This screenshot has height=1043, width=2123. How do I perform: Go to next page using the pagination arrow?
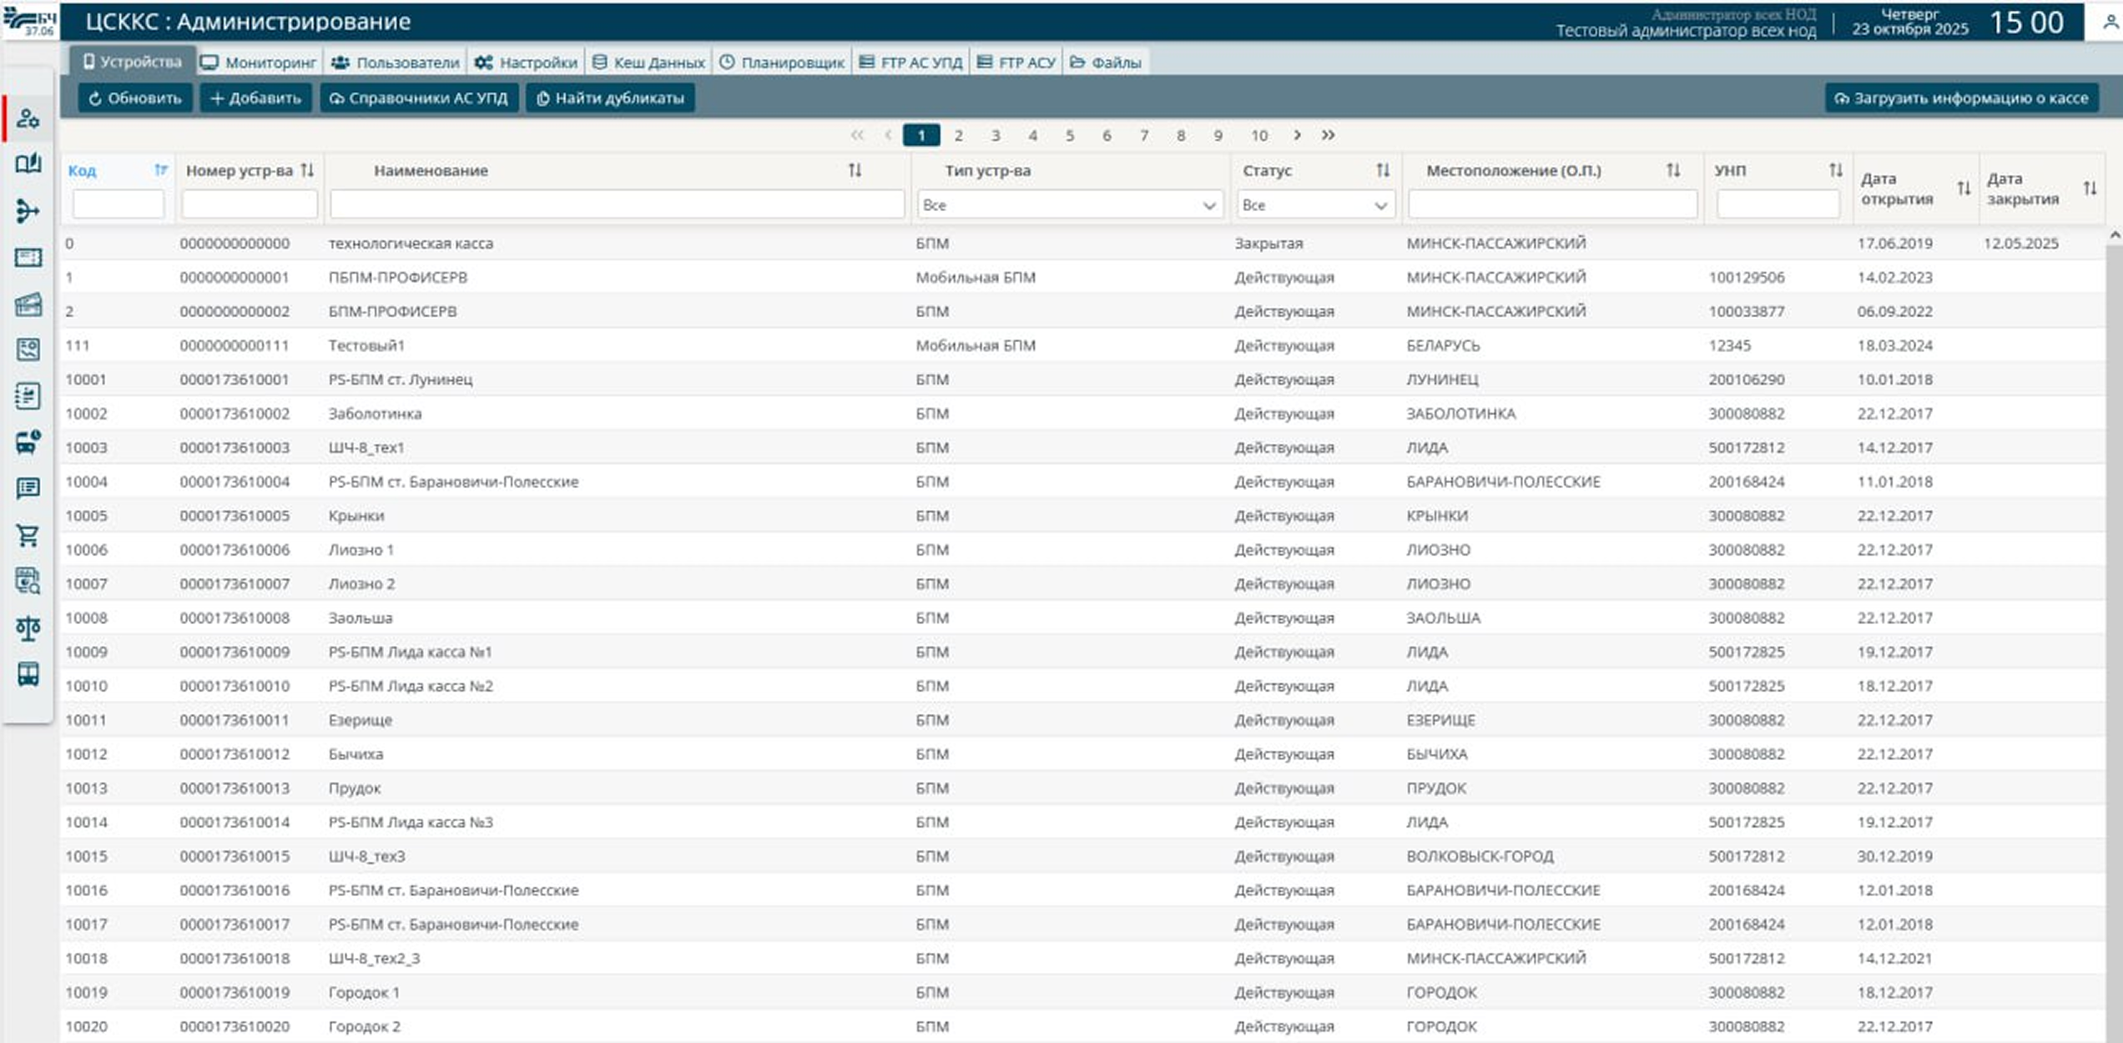[1297, 135]
